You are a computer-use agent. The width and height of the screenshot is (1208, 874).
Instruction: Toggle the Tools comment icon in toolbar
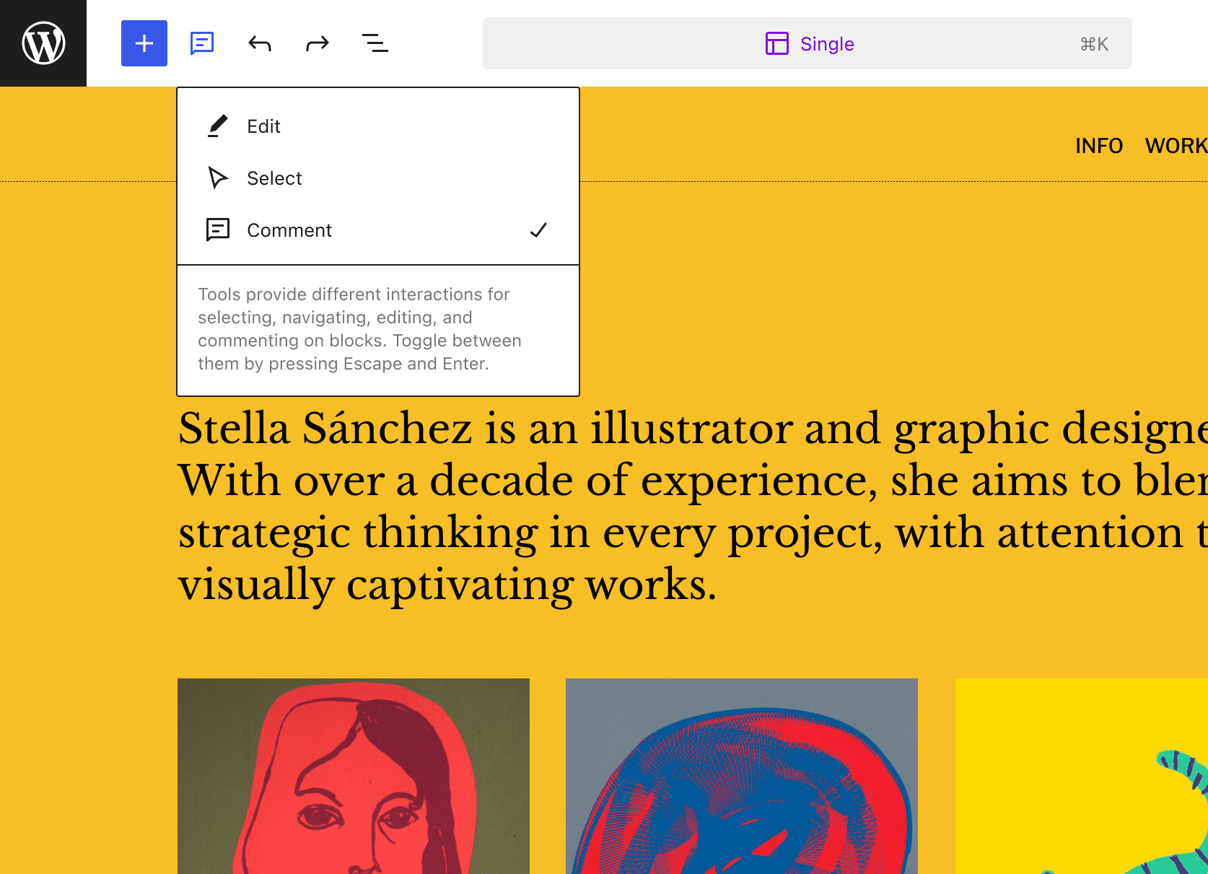(x=202, y=43)
